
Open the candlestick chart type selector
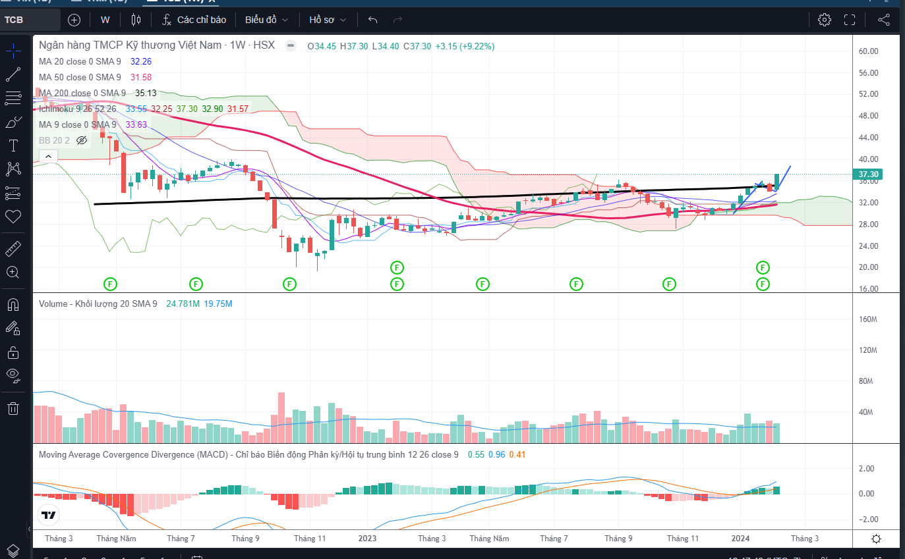coord(136,20)
